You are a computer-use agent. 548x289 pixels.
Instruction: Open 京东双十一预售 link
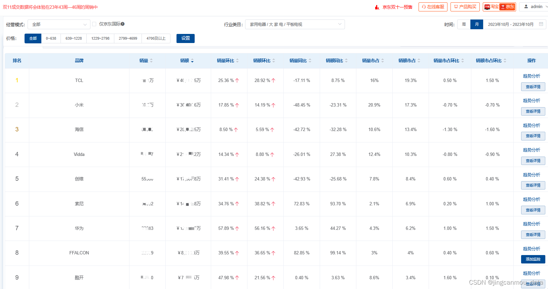pyautogui.click(x=397, y=7)
